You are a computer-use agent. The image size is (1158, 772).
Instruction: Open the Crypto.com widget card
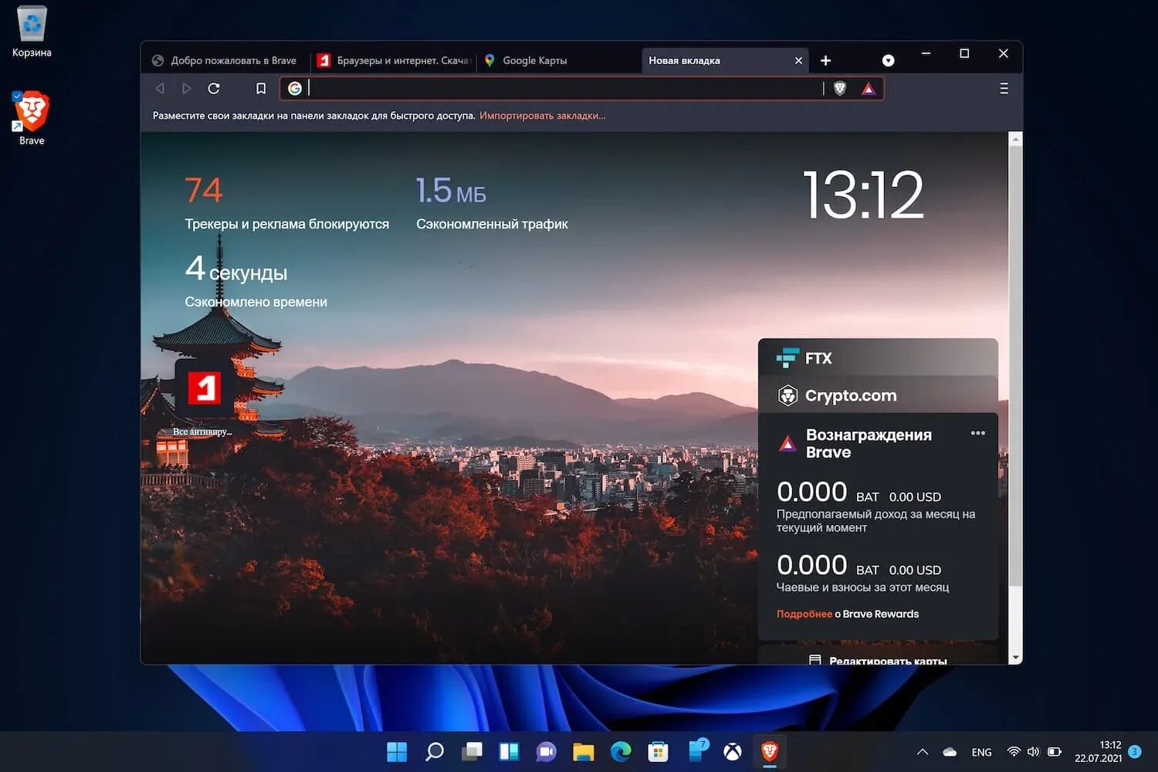click(878, 395)
